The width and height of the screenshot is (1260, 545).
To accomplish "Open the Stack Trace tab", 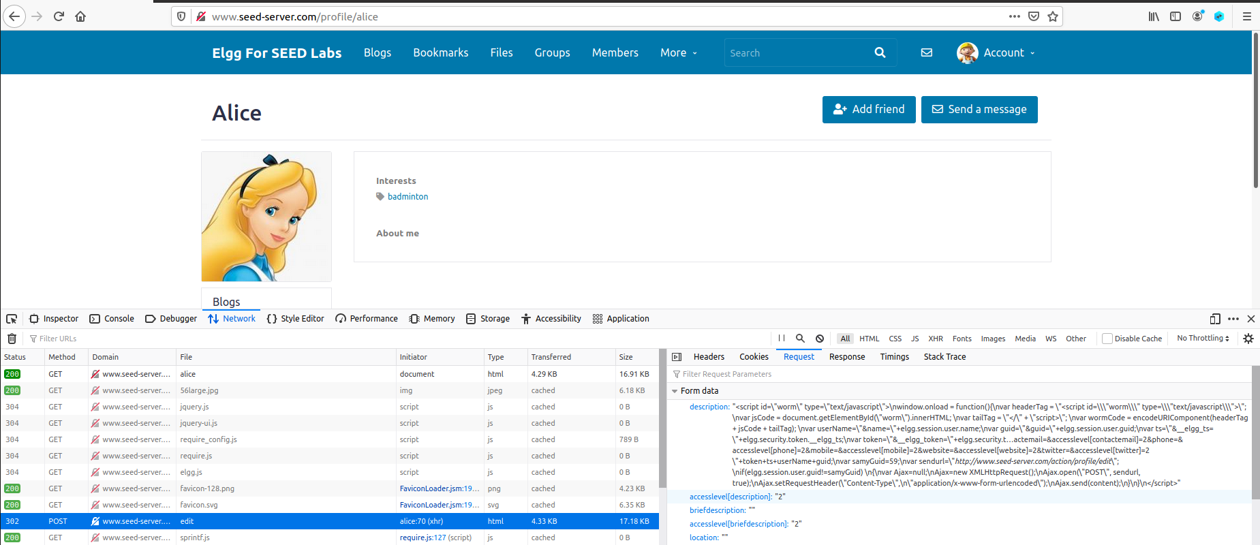I will (944, 357).
